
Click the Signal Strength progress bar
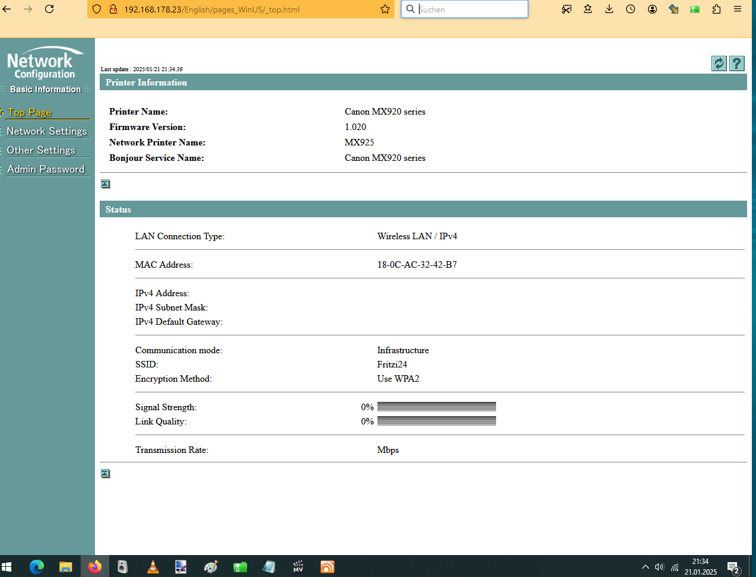(436, 407)
